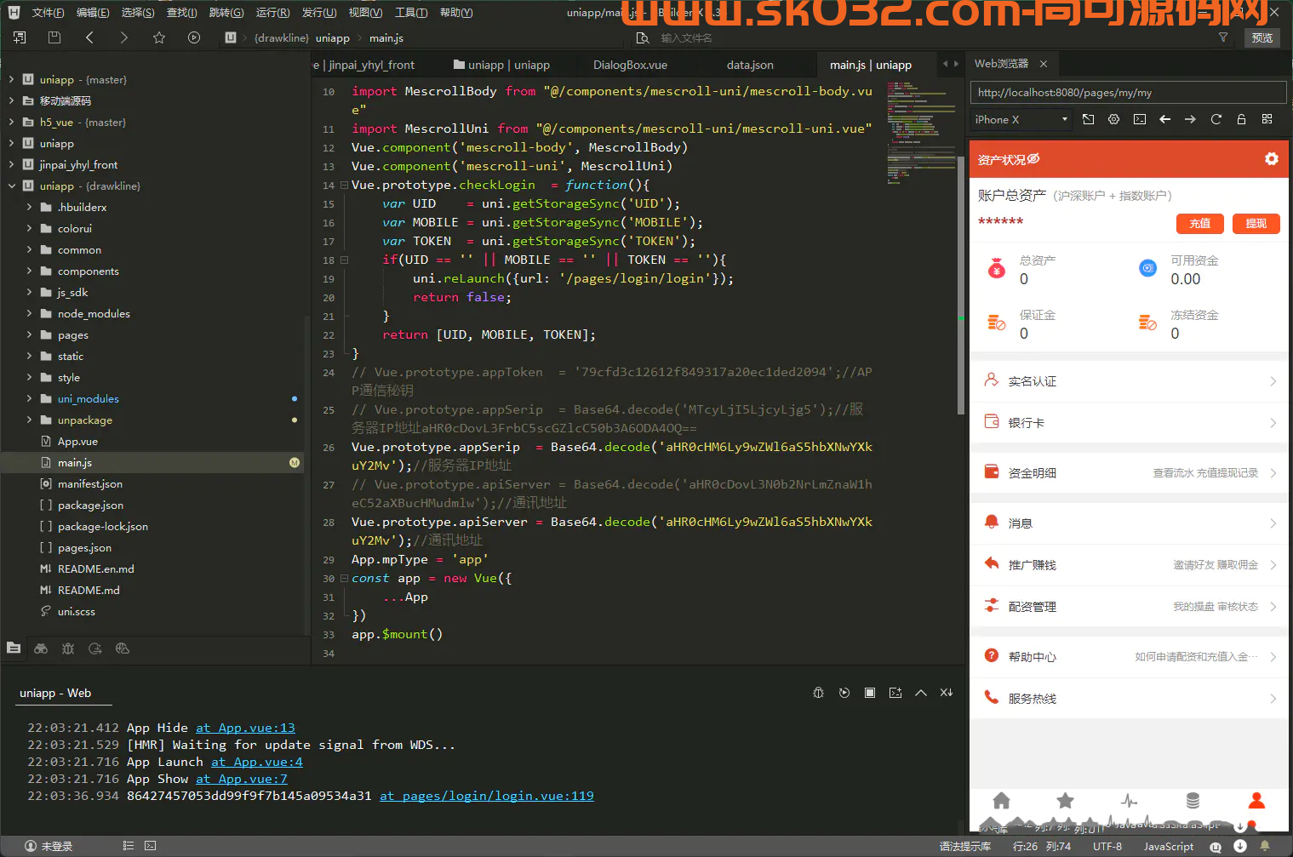Open manifest.json in project tree
The height and width of the screenshot is (857, 1293).
90,483
